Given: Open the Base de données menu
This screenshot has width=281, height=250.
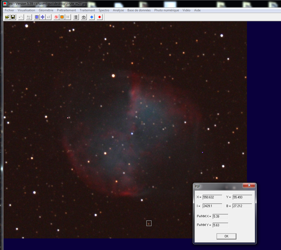Looking at the screenshot, I should click(x=139, y=10).
